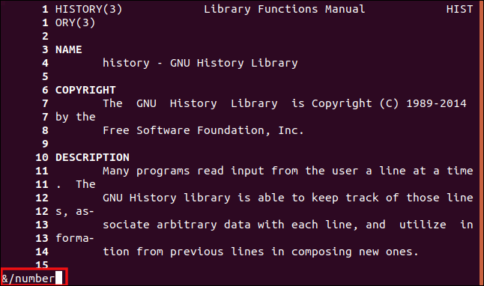Image resolution: width=484 pixels, height=286 pixels.
Task: Click the text cursor block after 'number'
Action: tap(58, 277)
